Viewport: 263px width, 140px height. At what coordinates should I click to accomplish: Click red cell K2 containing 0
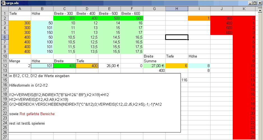[x=244, y=18]
